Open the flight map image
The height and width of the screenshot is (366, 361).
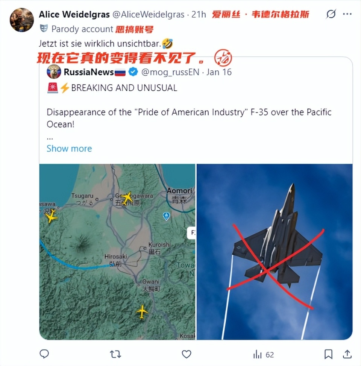pos(117,252)
